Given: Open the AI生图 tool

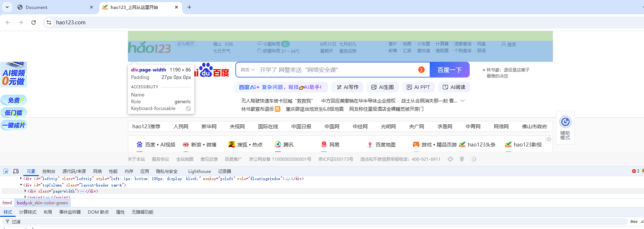Looking at the screenshot, I should coord(382,87).
